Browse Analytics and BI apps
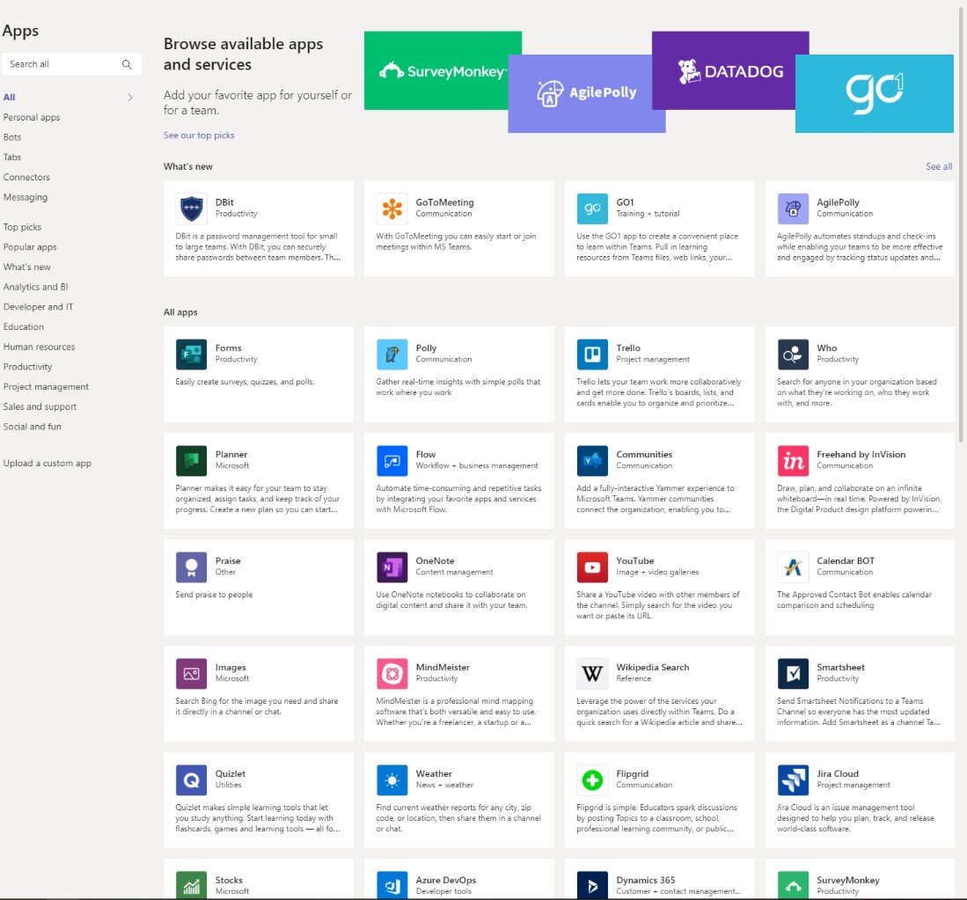 (36, 287)
